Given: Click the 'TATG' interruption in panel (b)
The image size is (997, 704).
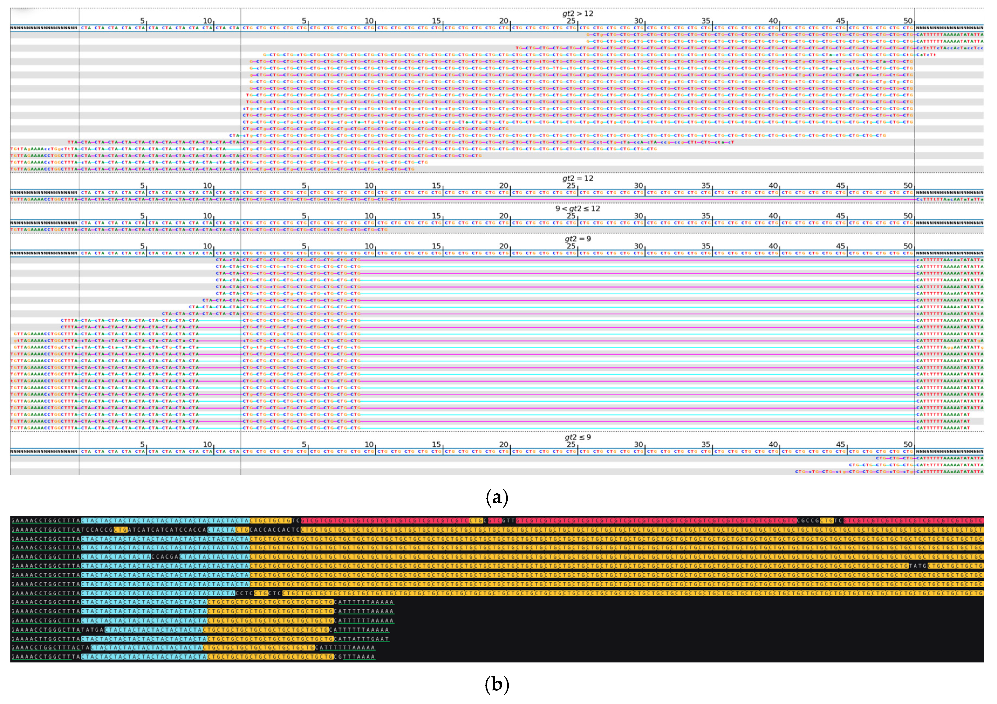Looking at the screenshot, I should click(x=917, y=566).
